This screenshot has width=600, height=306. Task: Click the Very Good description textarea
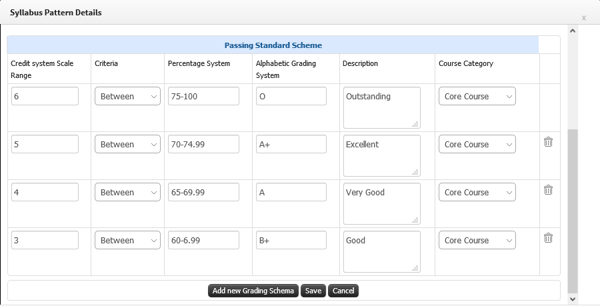382,203
